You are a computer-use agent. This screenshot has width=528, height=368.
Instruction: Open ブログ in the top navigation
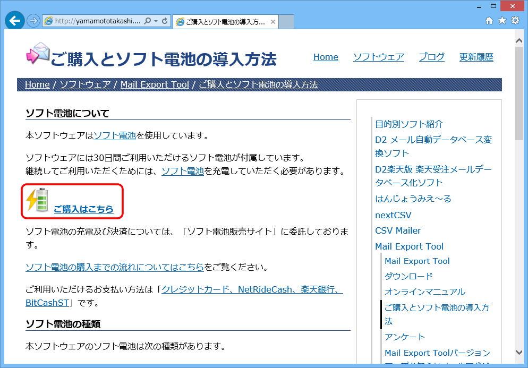click(x=431, y=57)
